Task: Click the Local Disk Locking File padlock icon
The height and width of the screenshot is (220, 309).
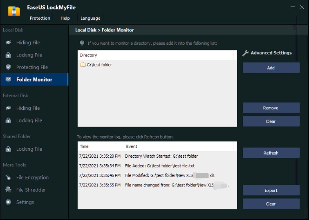Action: [x=8, y=55]
